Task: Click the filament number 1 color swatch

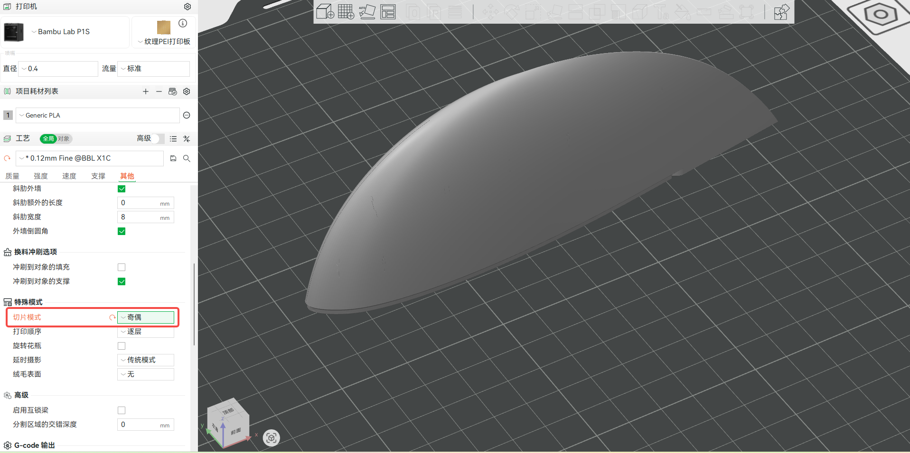Action: point(8,115)
